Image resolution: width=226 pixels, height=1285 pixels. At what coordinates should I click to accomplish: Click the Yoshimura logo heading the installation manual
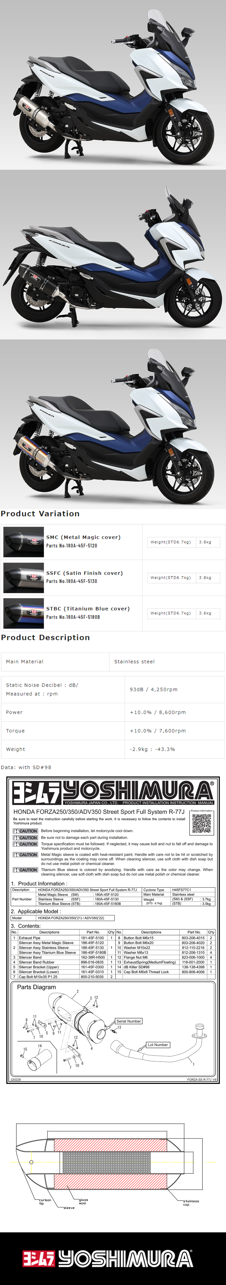[113, 792]
